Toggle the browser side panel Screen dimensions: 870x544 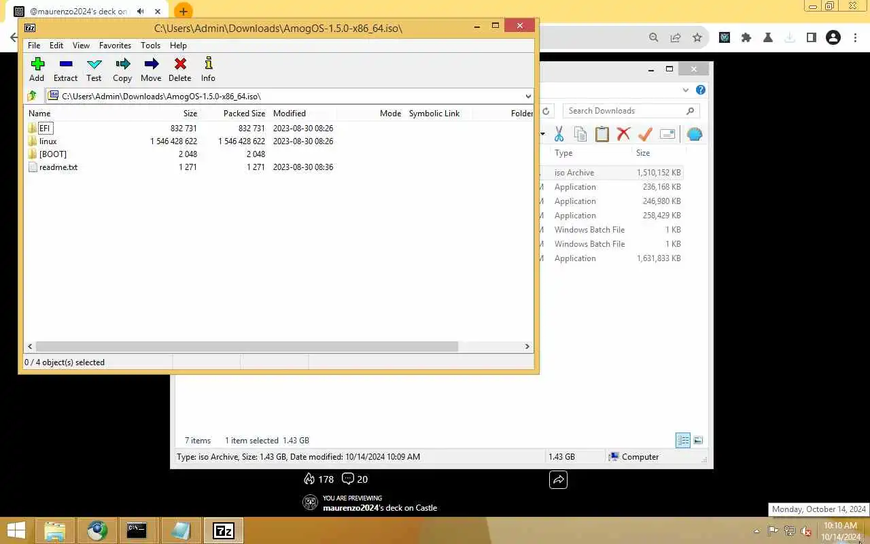tap(811, 38)
